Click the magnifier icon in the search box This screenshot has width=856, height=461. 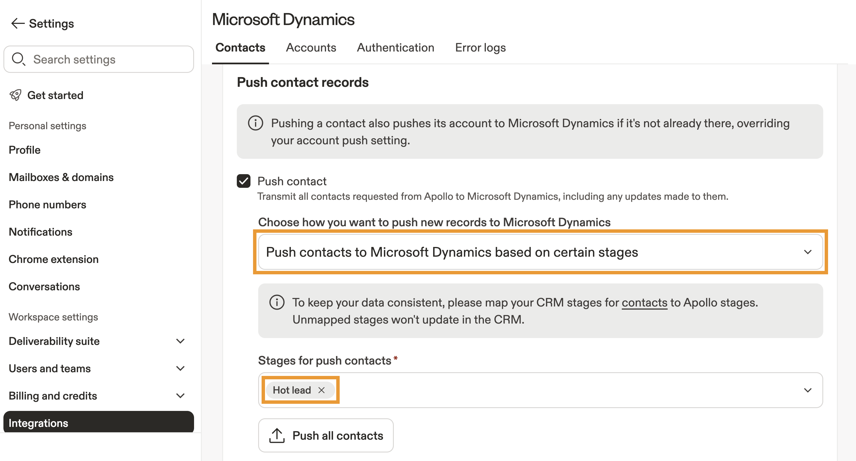pyautogui.click(x=18, y=59)
